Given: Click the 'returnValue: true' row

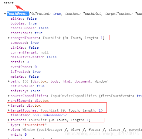Looking at the screenshot, I should tap(28, 86).
